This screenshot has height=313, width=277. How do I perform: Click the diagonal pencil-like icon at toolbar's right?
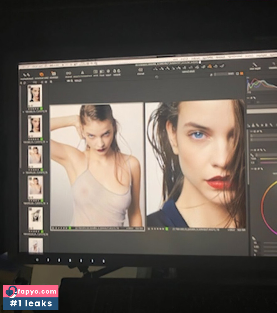click(x=255, y=65)
